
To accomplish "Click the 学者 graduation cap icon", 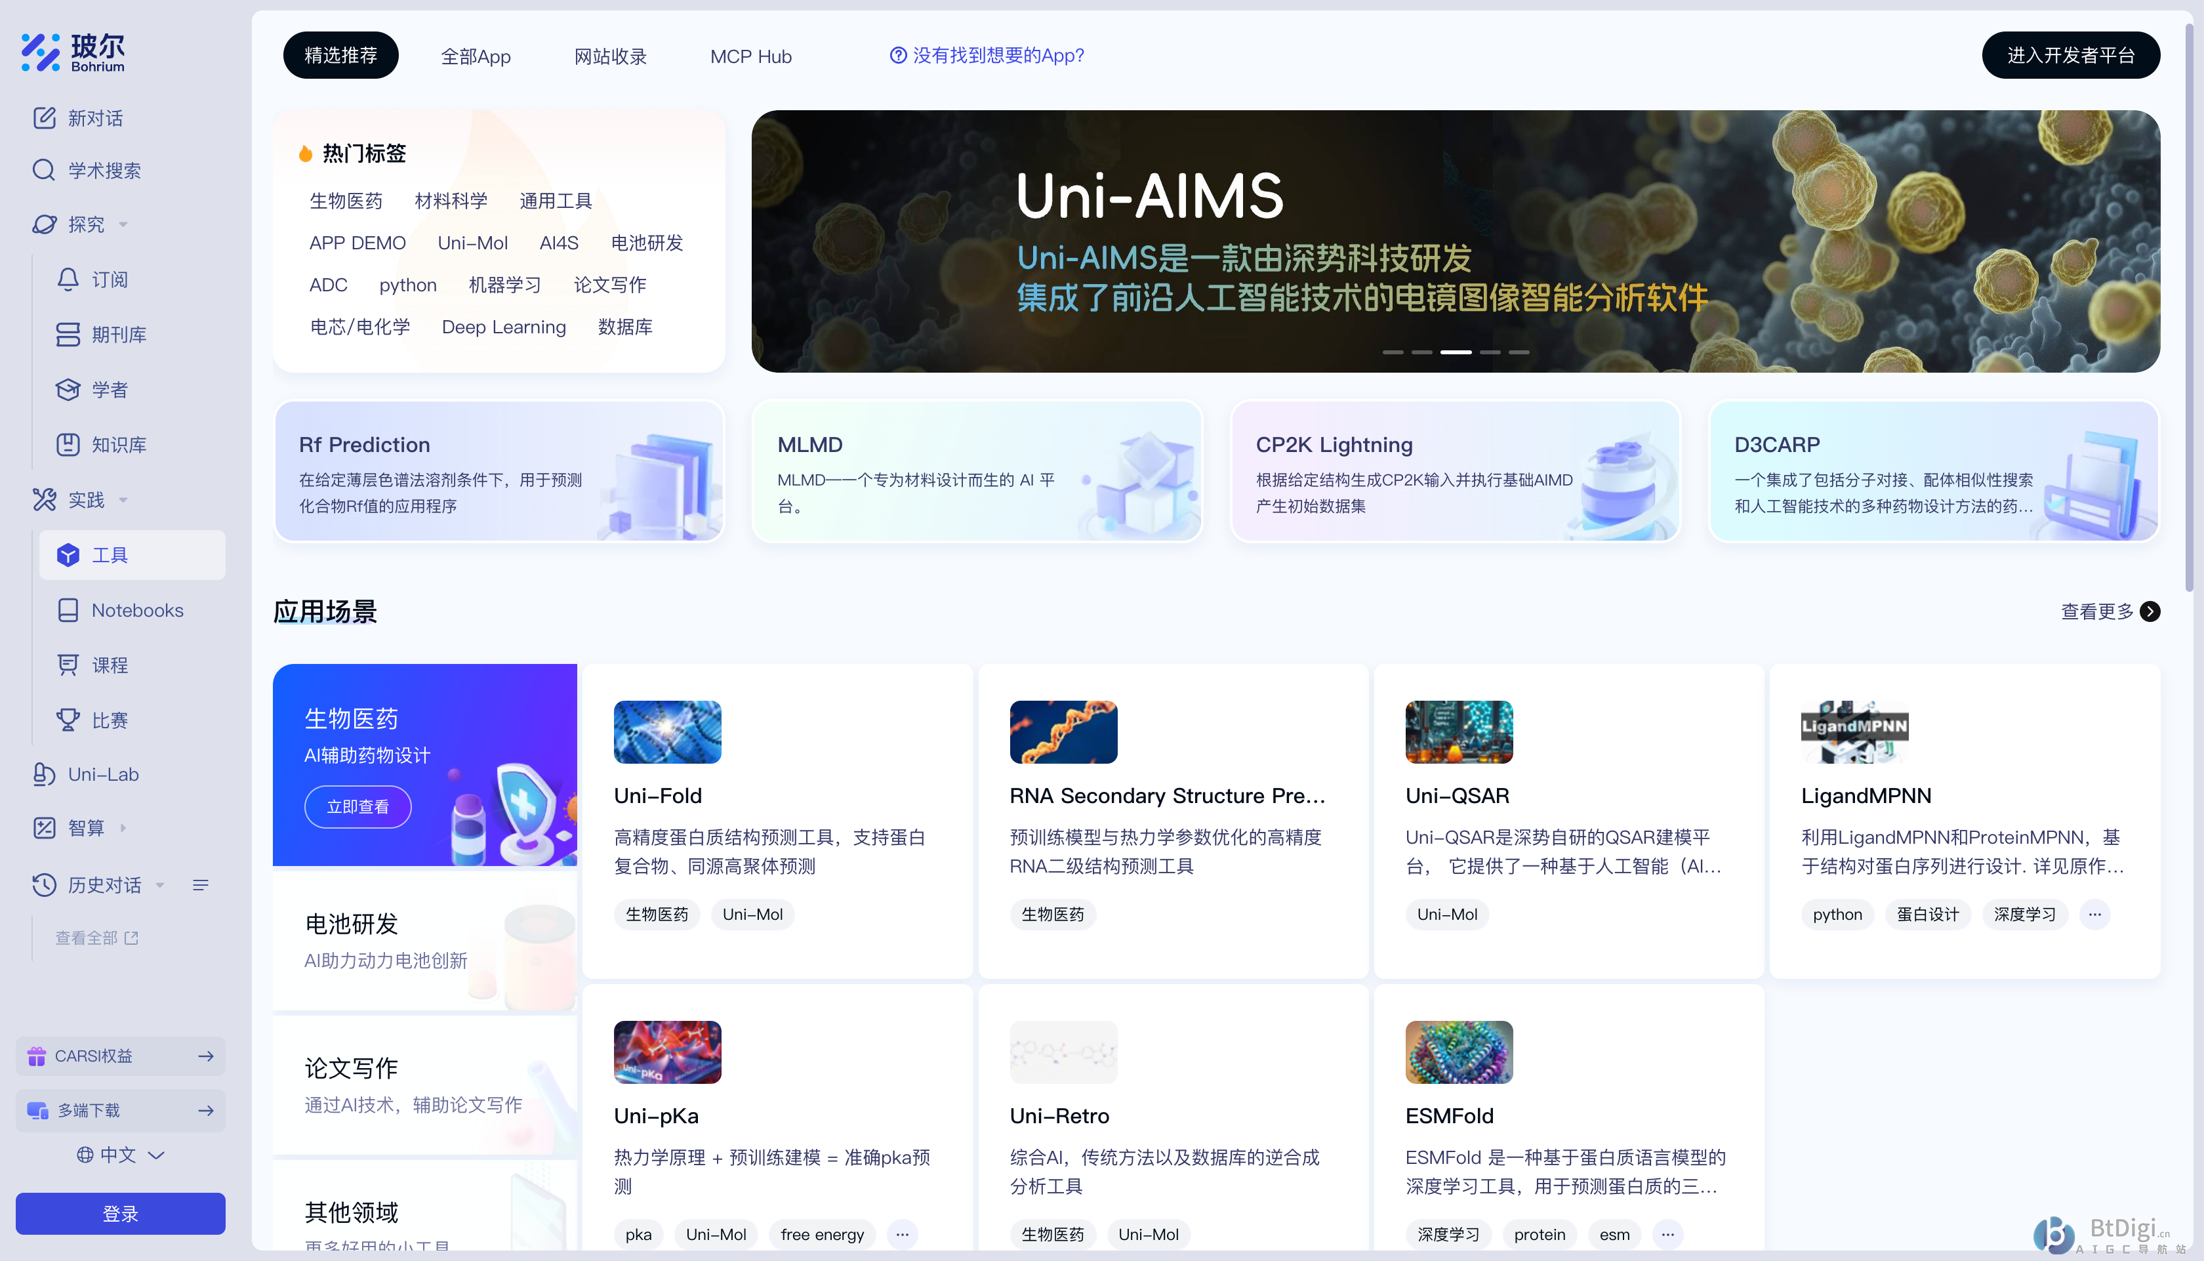I will tap(68, 390).
